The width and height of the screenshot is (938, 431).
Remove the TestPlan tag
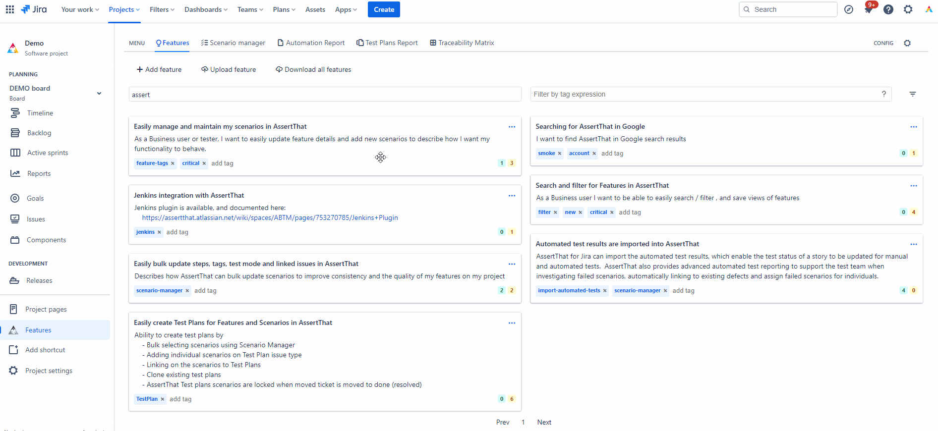(x=162, y=399)
